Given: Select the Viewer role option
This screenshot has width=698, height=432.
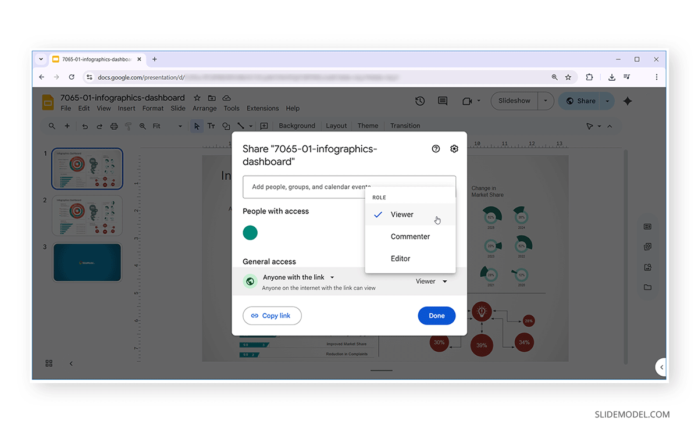Looking at the screenshot, I should pos(401,214).
